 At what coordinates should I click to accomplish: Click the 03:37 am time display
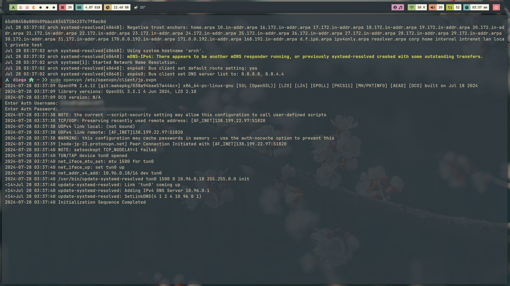480,7
